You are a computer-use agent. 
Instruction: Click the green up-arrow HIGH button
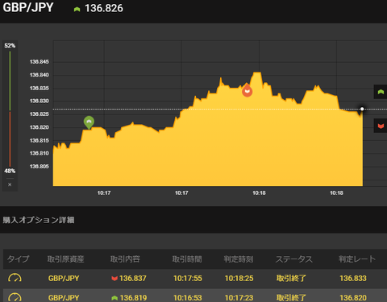point(381,92)
